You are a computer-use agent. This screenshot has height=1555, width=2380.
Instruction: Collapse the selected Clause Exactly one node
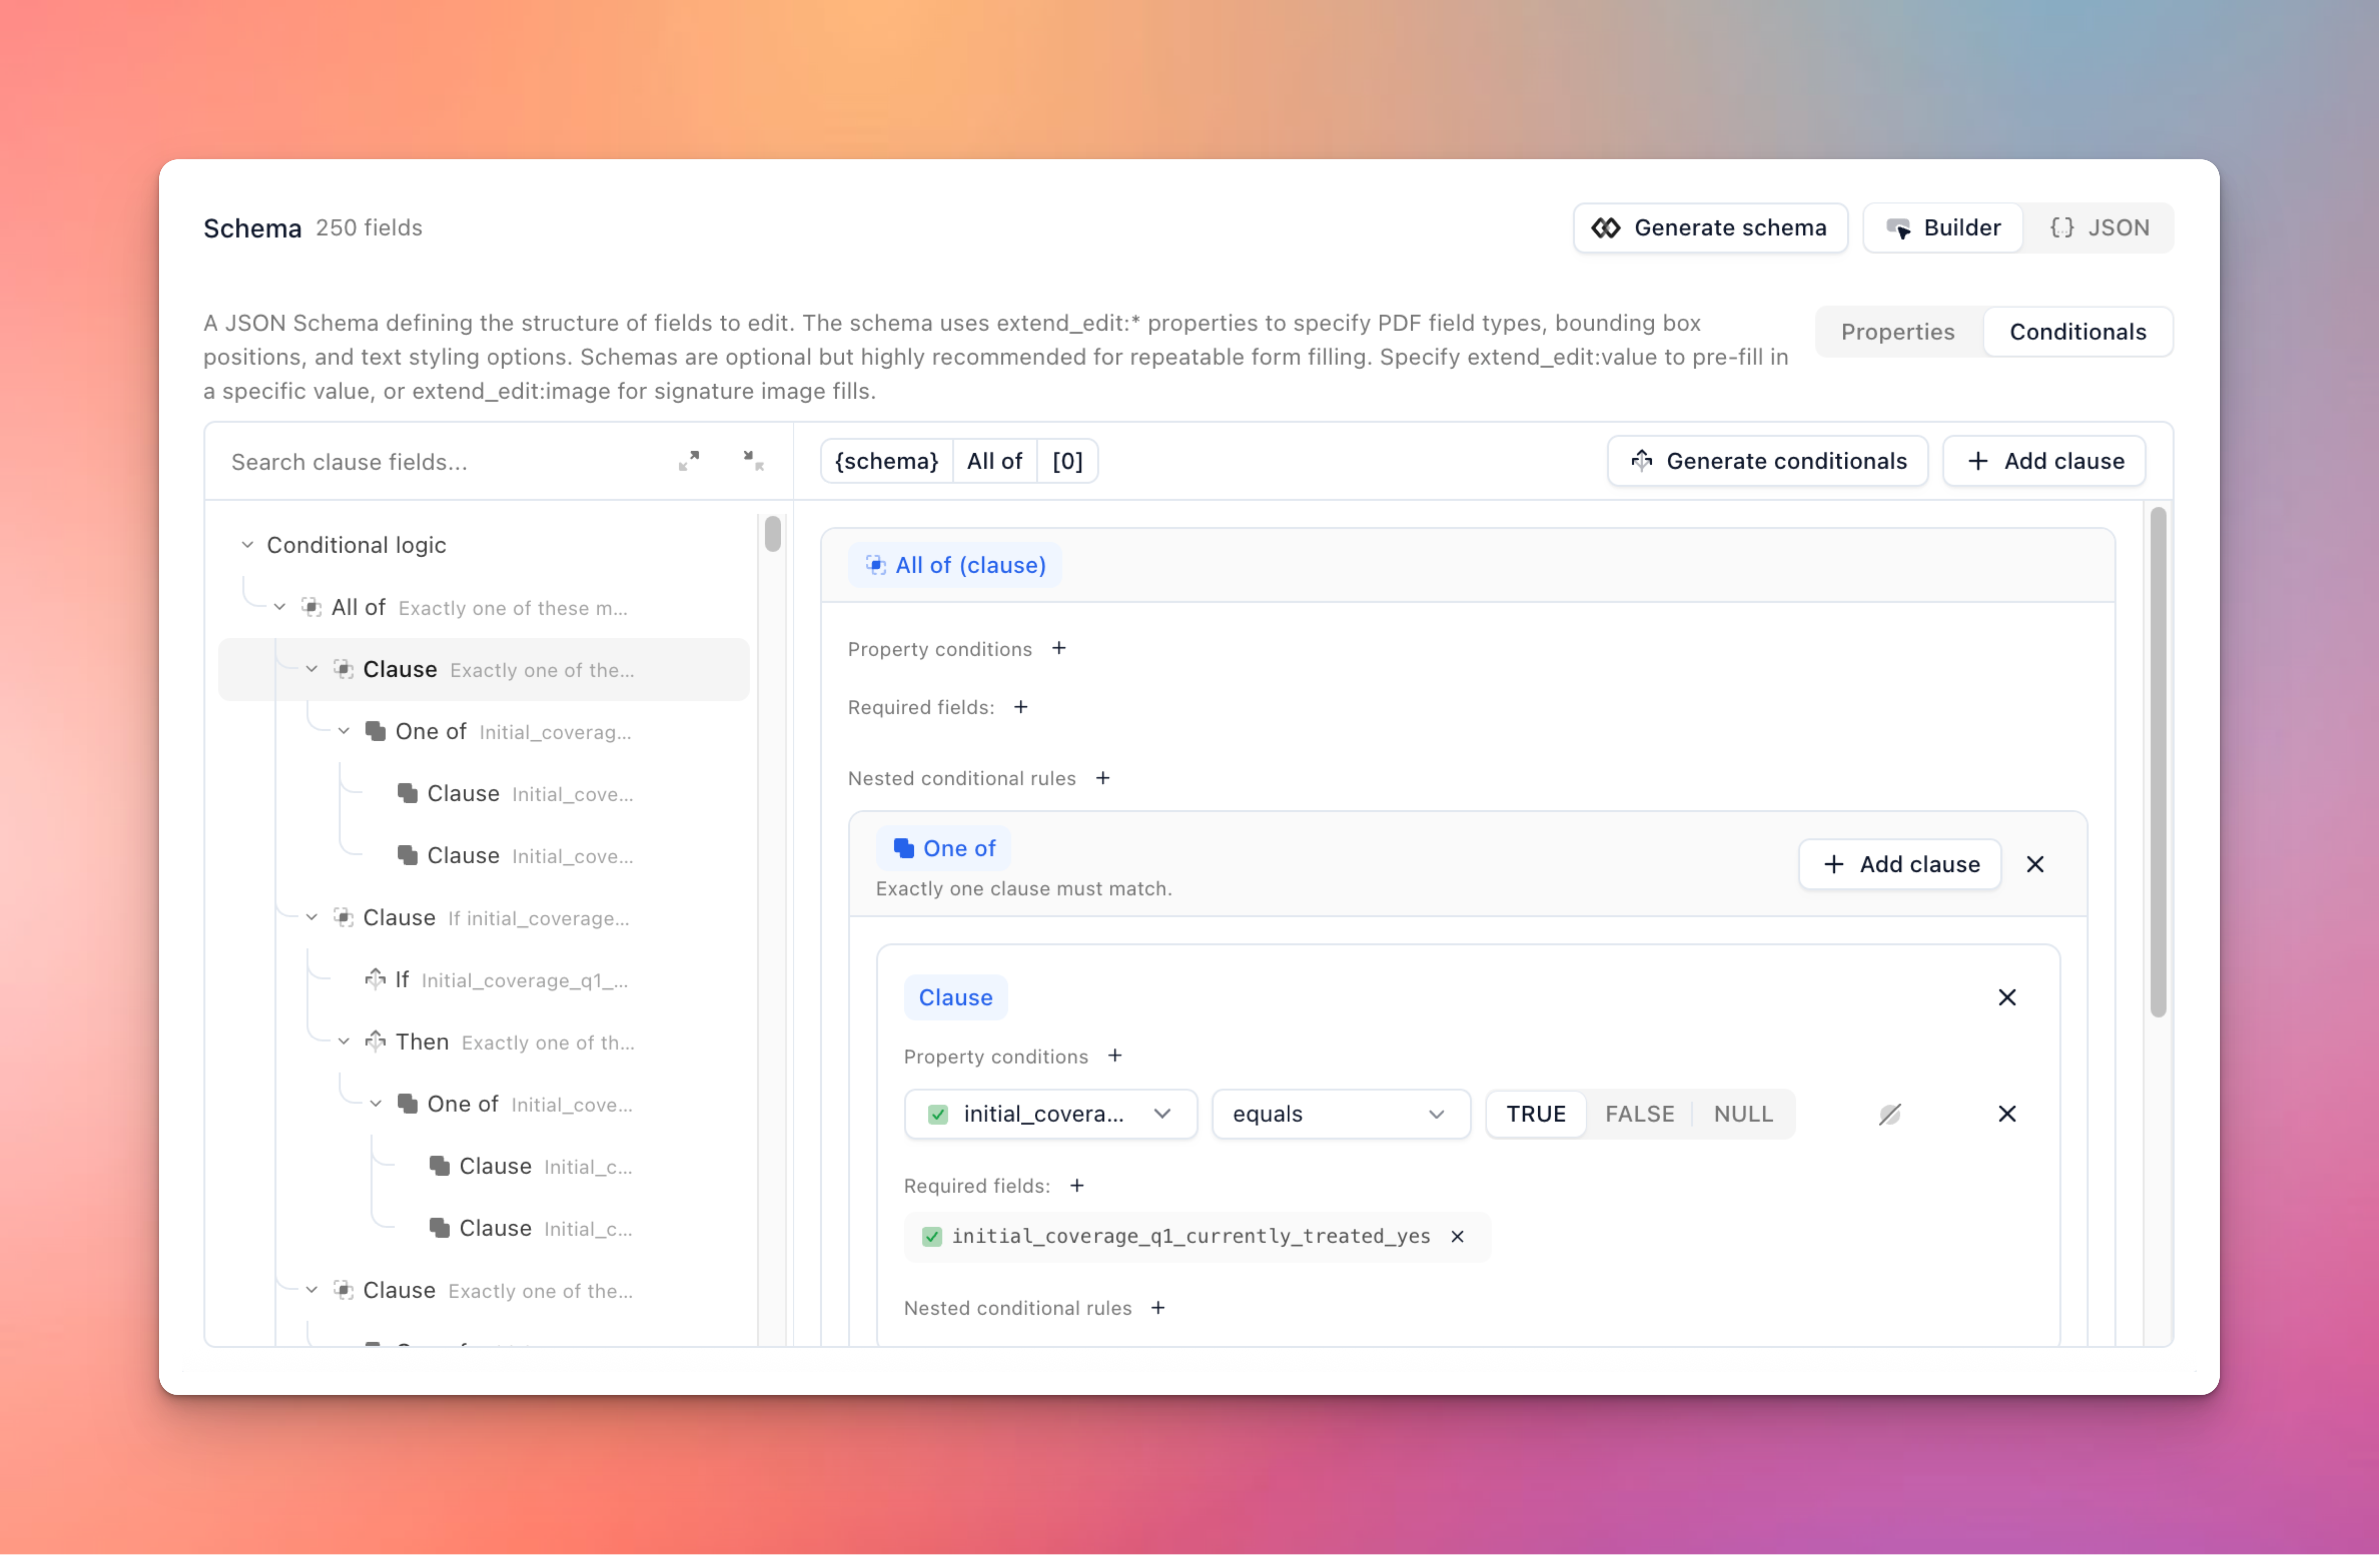[x=312, y=670]
